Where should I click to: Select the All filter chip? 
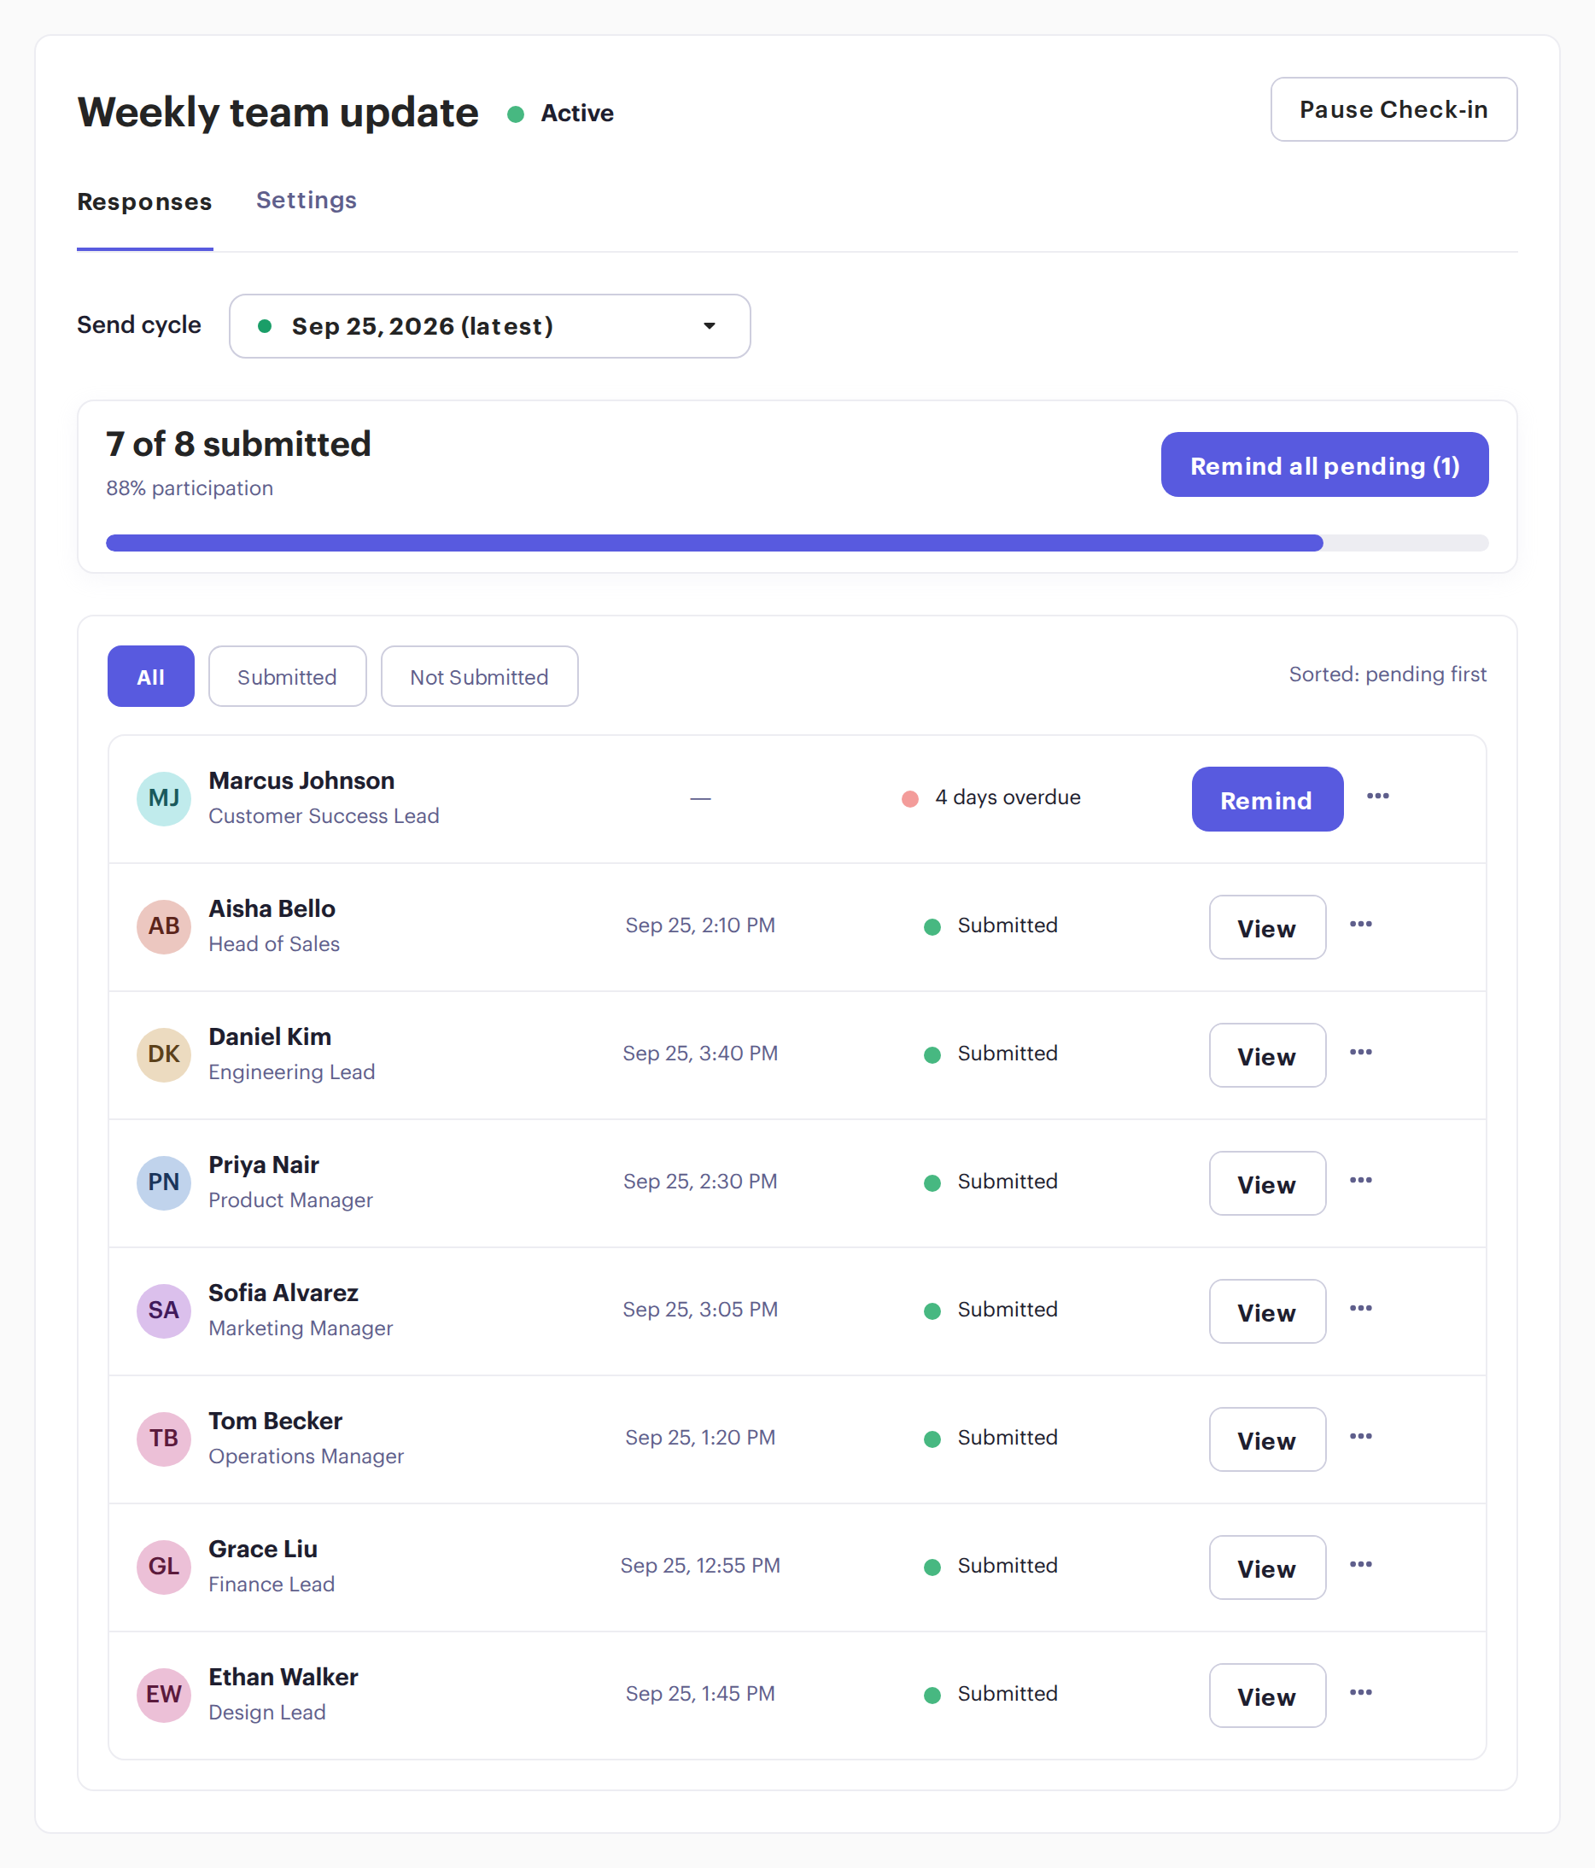[150, 676]
